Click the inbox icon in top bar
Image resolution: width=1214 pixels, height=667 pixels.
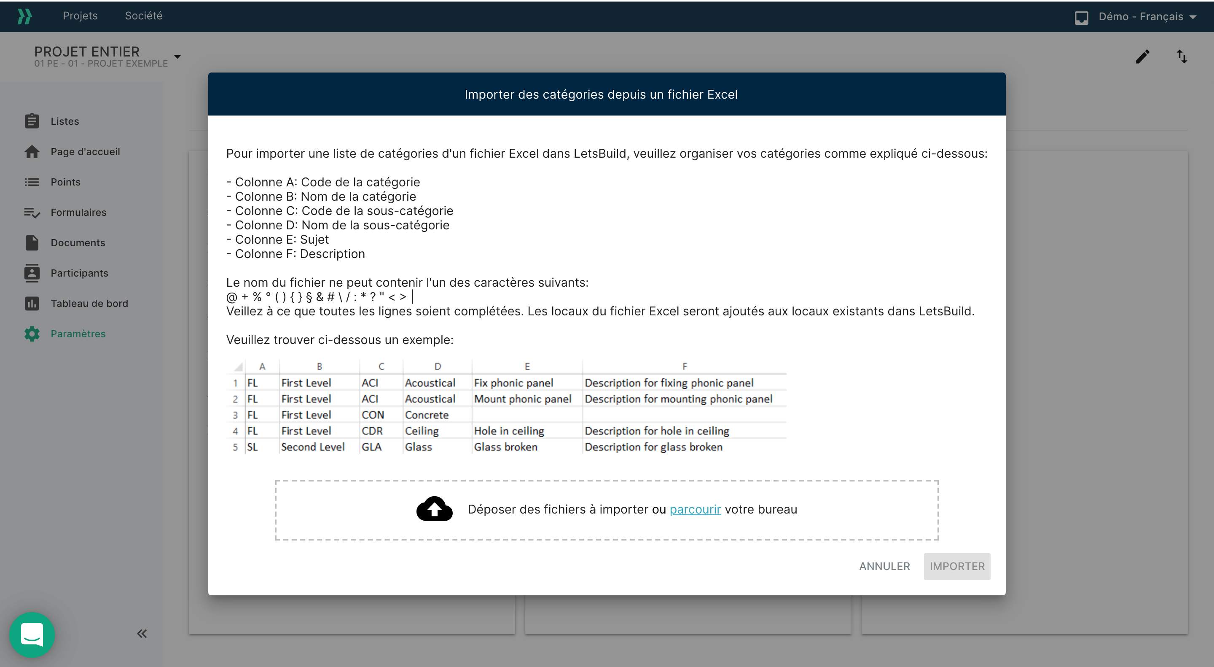click(1082, 17)
